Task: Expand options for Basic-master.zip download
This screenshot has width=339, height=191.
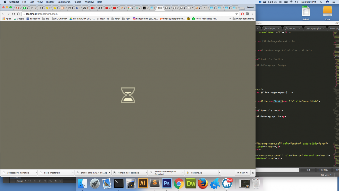Action: [x=73, y=173]
